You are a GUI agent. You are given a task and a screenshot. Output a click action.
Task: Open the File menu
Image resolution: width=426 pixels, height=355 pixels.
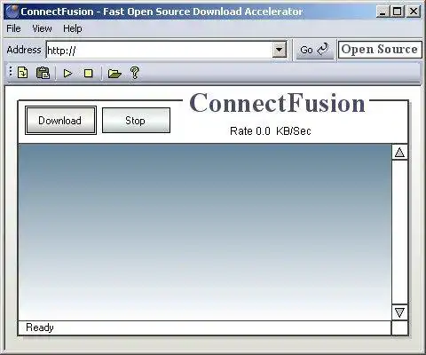[13, 28]
